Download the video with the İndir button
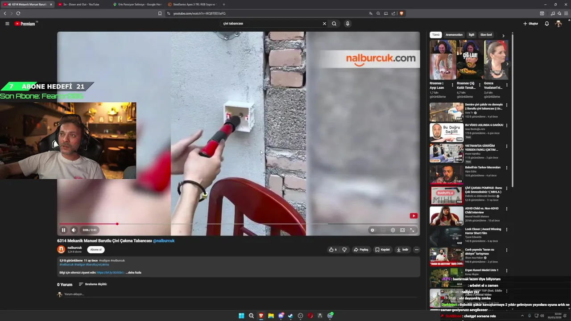 point(403,250)
